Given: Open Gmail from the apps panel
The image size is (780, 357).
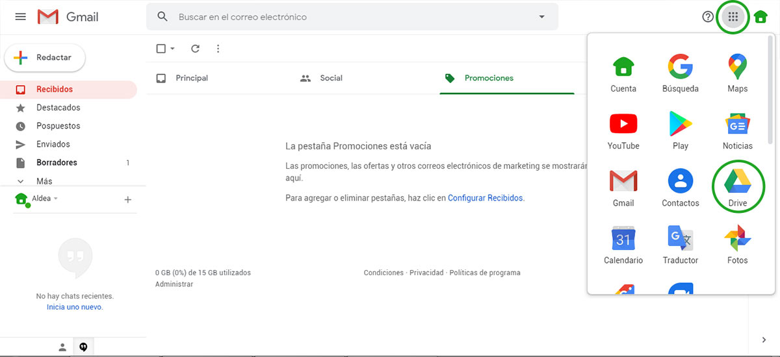Looking at the screenshot, I should [623, 188].
